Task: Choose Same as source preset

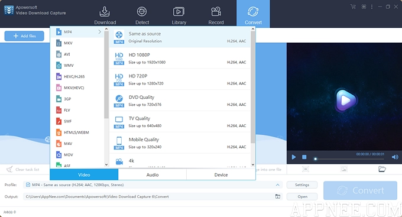Action: point(180,37)
